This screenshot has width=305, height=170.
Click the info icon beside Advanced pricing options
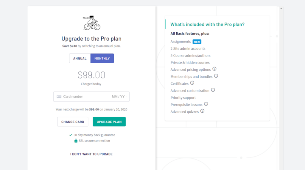click(214, 69)
